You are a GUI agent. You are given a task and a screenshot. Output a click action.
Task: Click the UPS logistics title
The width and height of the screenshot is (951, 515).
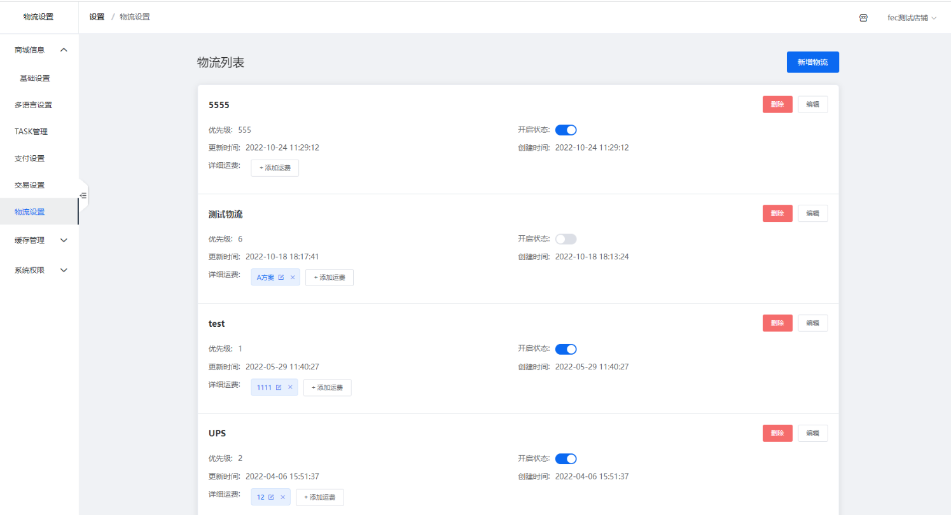[x=218, y=433]
